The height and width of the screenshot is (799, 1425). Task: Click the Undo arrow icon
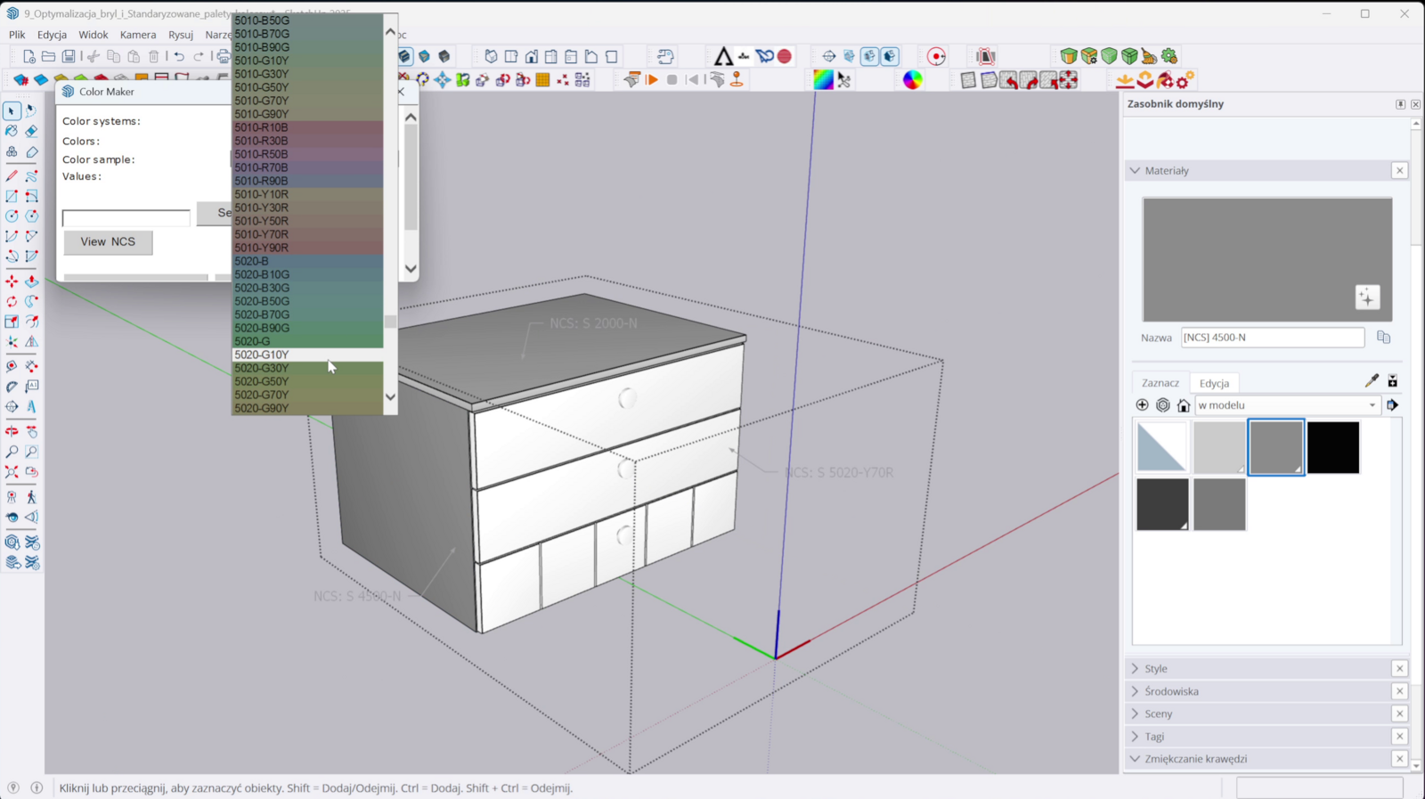click(179, 57)
